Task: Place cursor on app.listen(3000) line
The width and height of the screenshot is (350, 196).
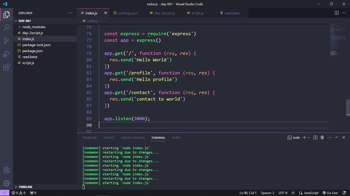Action: (127, 118)
